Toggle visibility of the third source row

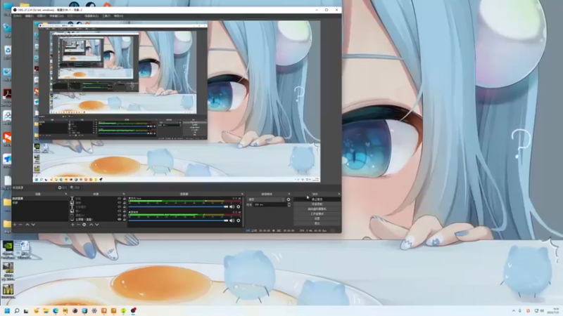120,207
